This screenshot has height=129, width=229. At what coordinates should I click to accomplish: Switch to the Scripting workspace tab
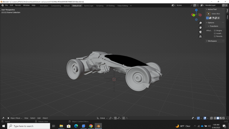click(100, 6)
